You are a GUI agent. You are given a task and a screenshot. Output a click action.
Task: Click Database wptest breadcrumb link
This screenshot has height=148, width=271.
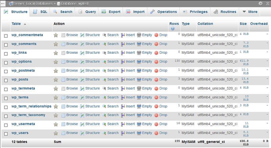(x=75, y=4)
